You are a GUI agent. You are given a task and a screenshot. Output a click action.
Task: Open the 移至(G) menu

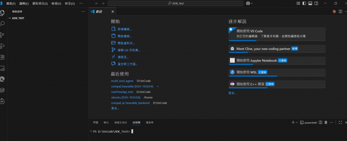click(x=70, y=3)
